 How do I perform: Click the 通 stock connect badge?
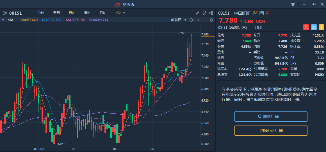(261, 13)
